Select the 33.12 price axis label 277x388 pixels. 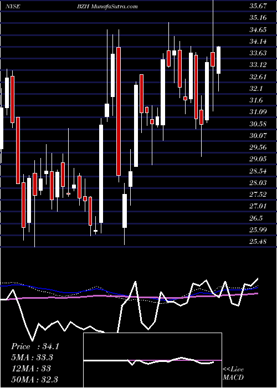pos(258,65)
